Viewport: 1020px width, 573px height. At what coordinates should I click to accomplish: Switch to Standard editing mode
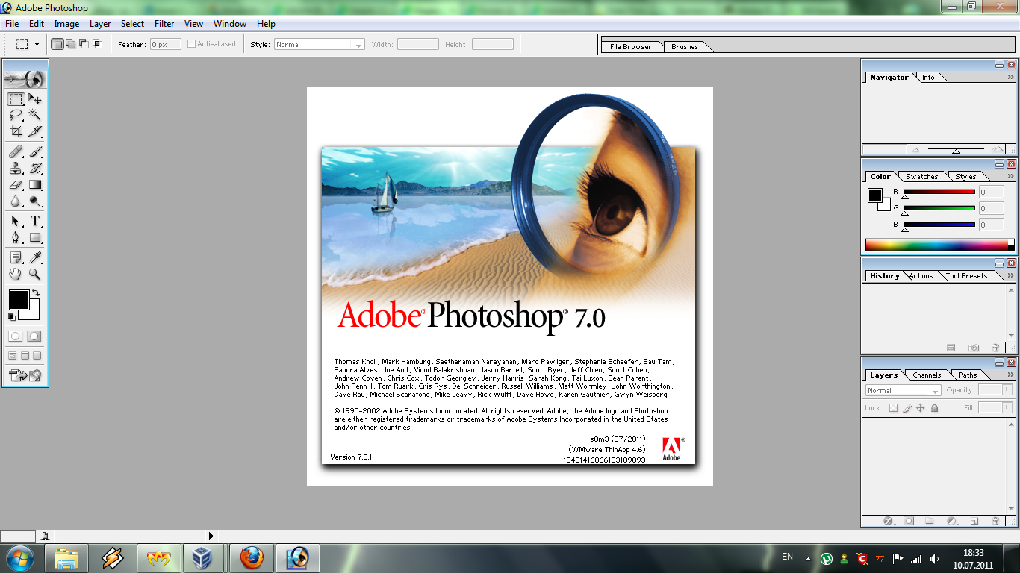(x=15, y=336)
